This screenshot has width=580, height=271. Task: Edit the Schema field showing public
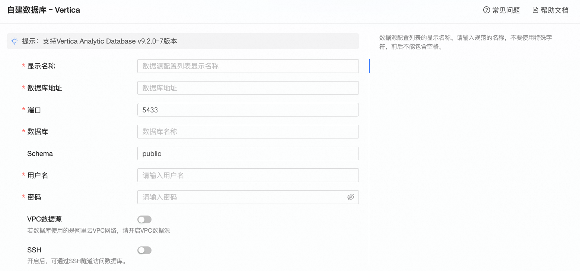248,153
